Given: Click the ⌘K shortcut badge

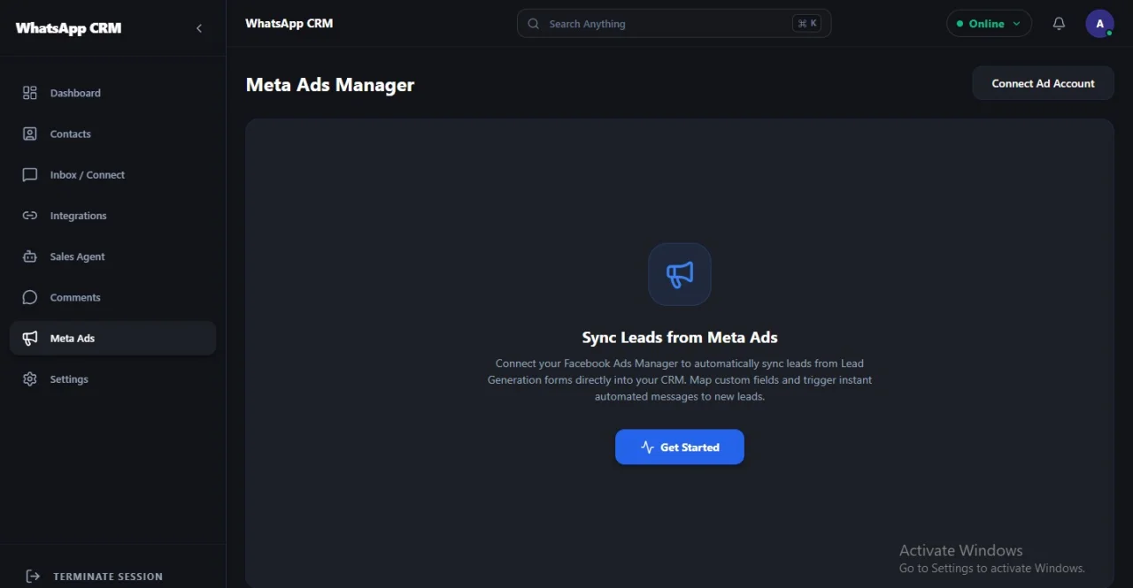Looking at the screenshot, I should pos(807,24).
